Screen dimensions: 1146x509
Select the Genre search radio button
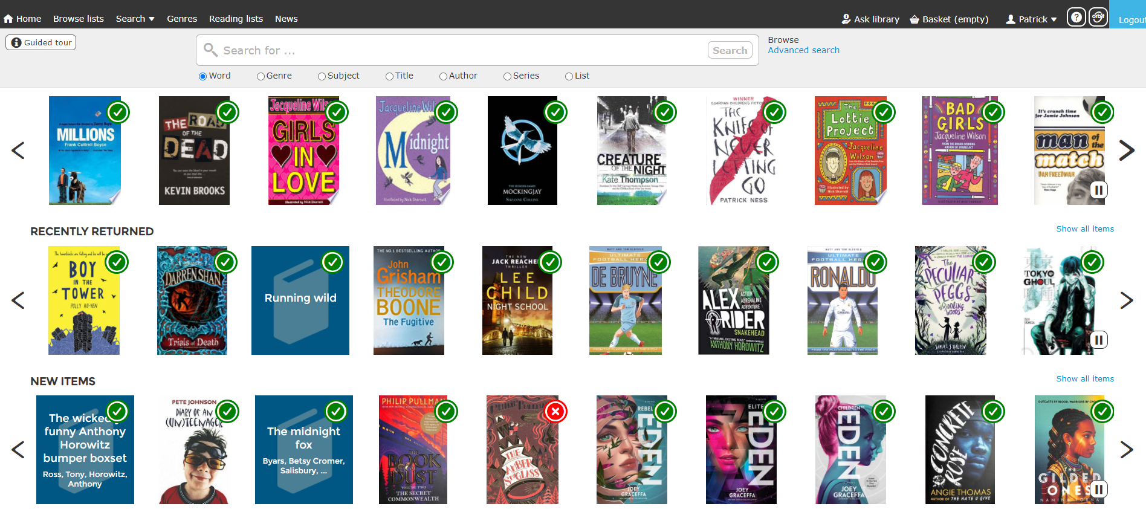(x=261, y=76)
